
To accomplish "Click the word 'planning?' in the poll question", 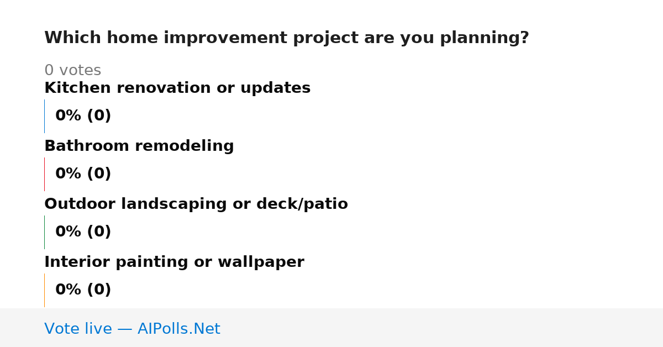I will click(x=485, y=38).
